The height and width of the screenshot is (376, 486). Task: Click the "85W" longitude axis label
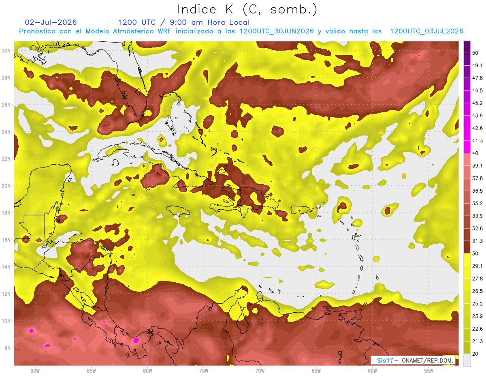coord(91,371)
